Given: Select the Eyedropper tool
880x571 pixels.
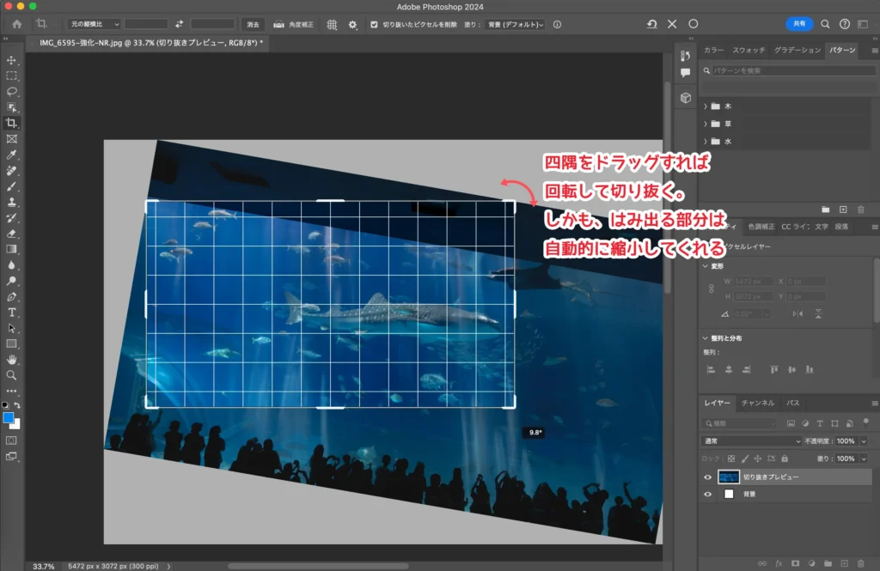Looking at the screenshot, I should click(x=12, y=155).
